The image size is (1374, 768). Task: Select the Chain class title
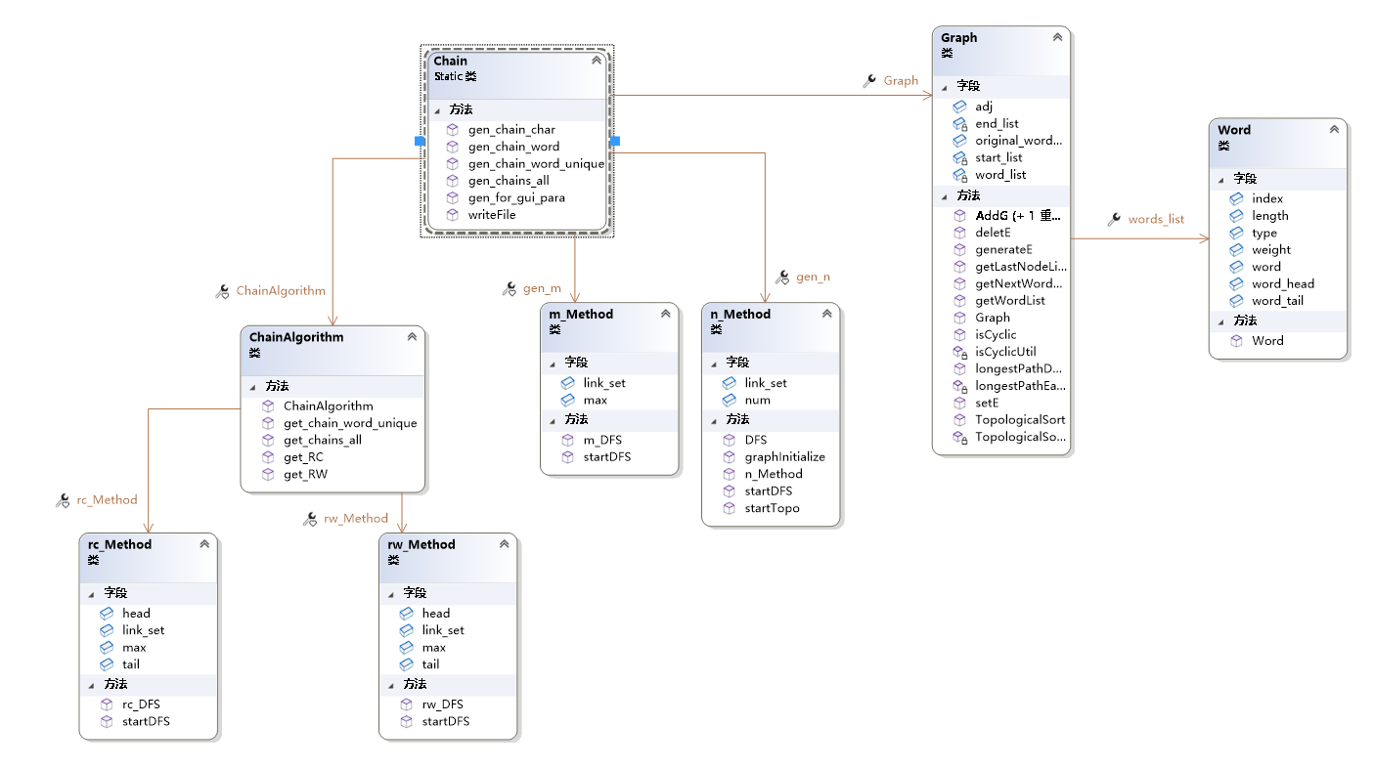click(x=451, y=61)
